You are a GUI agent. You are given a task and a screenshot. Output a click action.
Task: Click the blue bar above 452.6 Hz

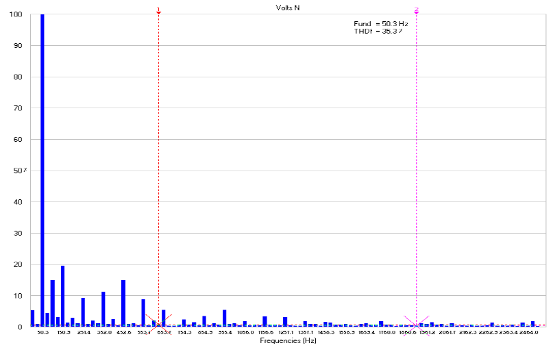(123, 303)
